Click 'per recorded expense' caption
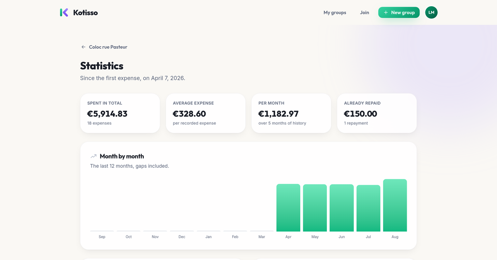Viewport: 497px width, 260px height. pos(194,123)
